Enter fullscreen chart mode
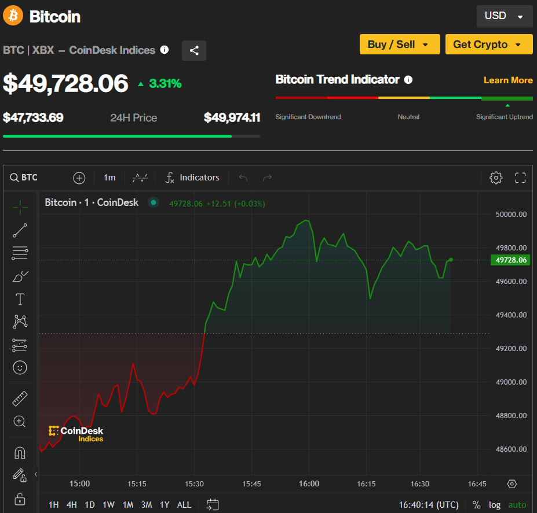Image resolution: width=537 pixels, height=513 pixels. 520,178
